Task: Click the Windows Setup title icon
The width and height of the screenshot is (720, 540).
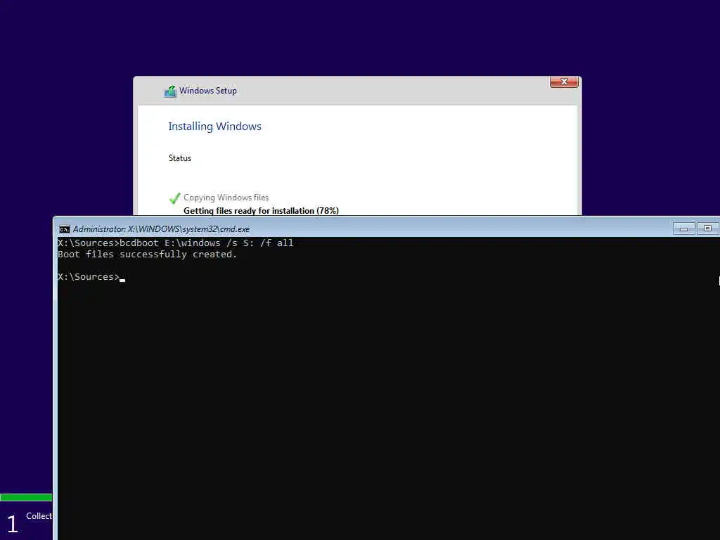Action: [x=170, y=91]
